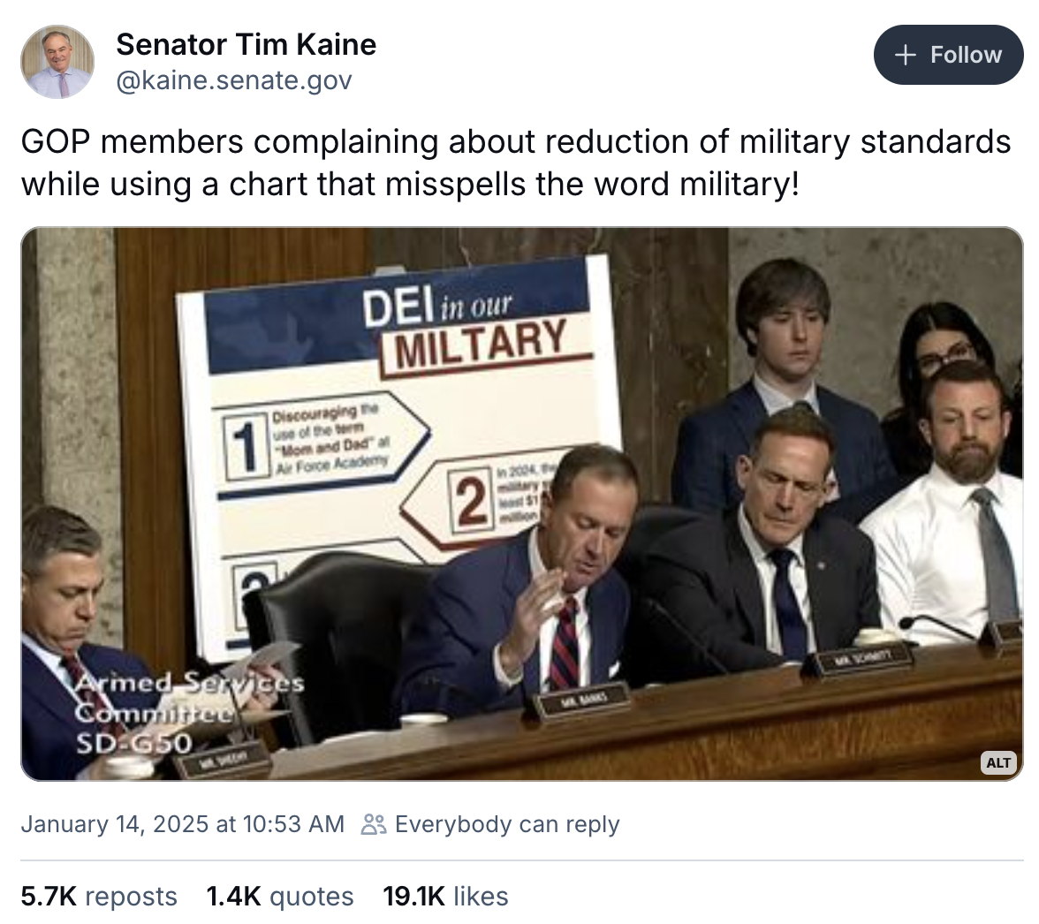Viewport: 1039px width, 924px height.
Task: Click the Follow button
Action: [948, 55]
